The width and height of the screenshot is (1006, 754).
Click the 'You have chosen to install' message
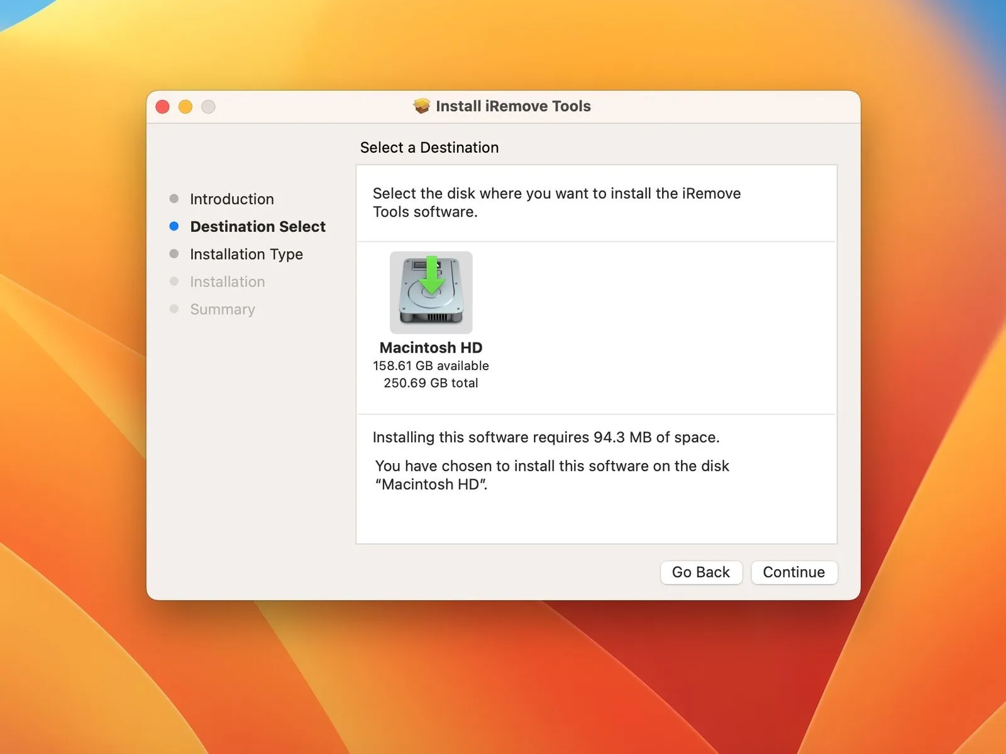pos(552,475)
